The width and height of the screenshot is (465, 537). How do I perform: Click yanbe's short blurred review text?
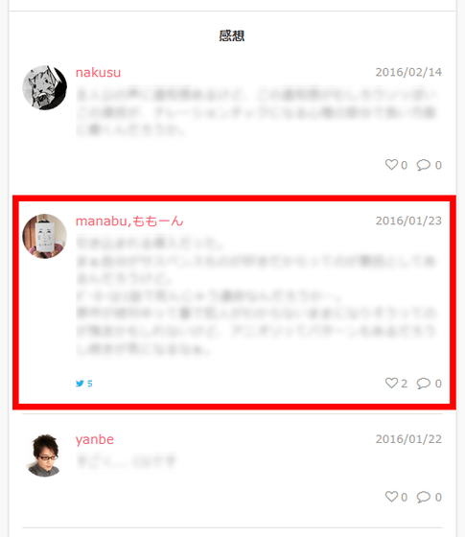coord(126,460)
